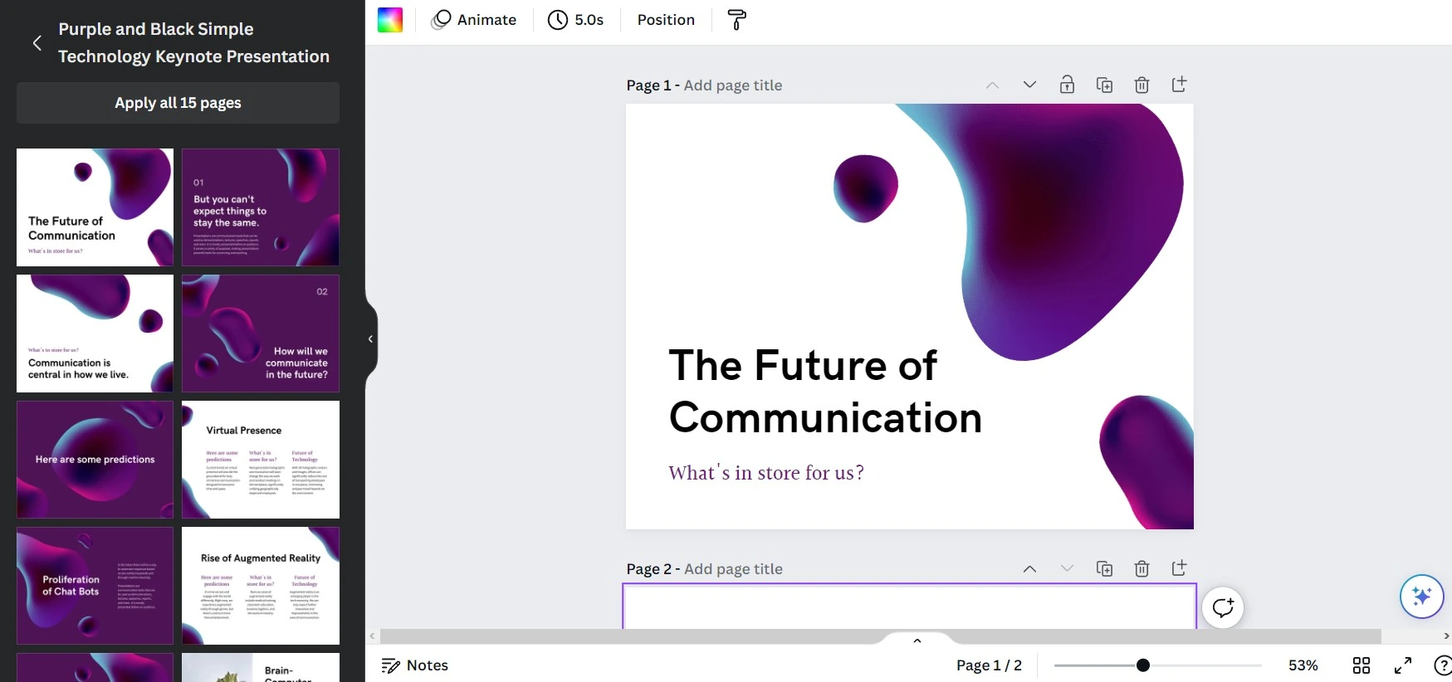Pick the 'Virtual Presence' template page
Viewport: 1452px width, 682px height.
(x=261, y=460)
